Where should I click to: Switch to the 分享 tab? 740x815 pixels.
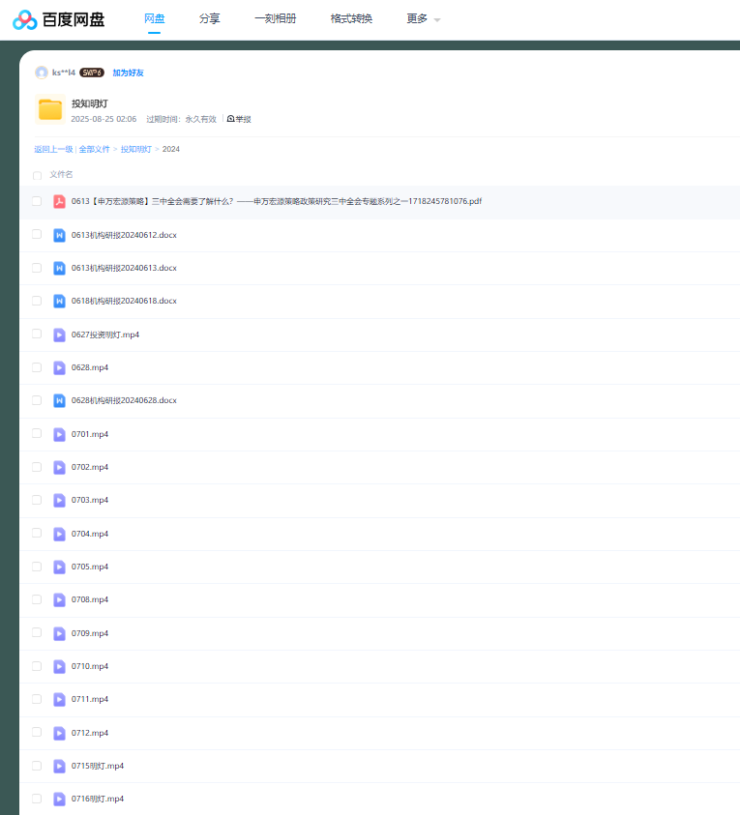point(209,18)
